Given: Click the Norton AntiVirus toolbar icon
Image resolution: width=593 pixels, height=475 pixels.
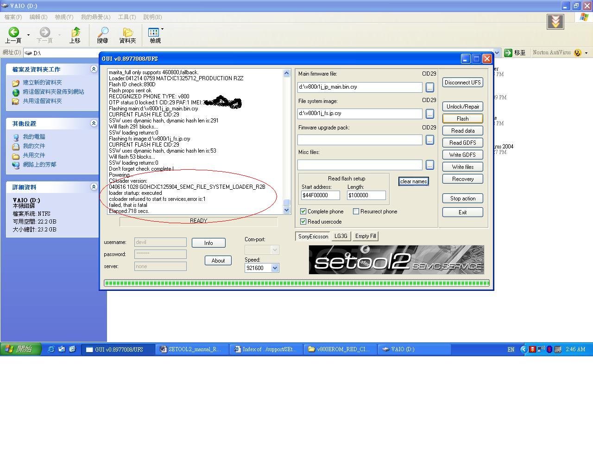Looking at the screenshot, I should (x=577, y=53).
